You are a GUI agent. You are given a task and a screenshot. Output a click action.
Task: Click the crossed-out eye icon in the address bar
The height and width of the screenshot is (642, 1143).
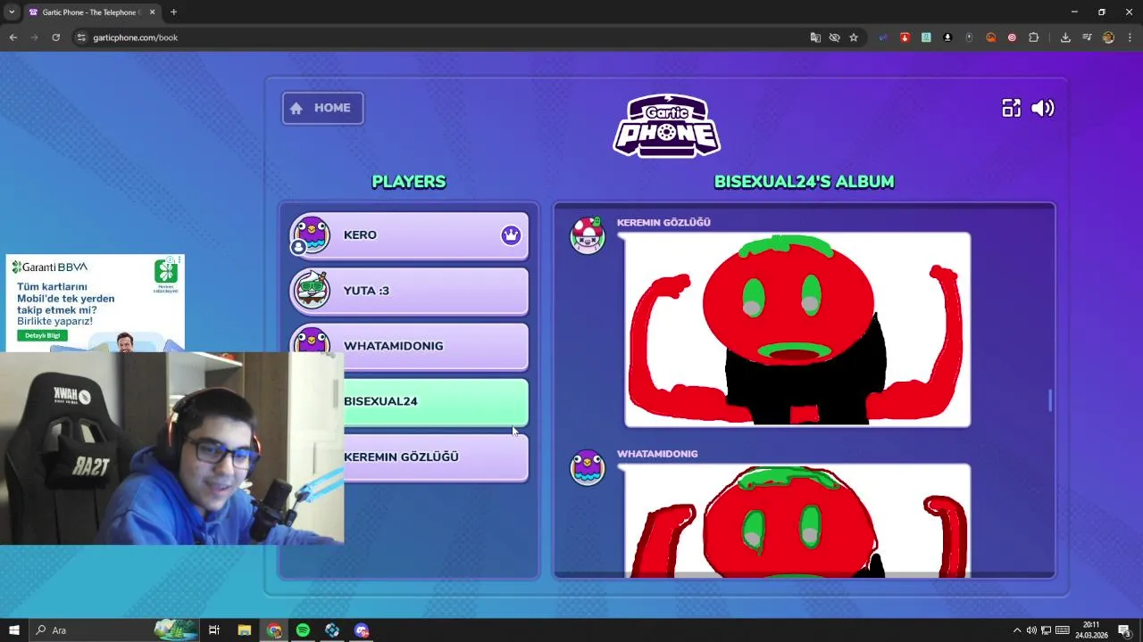click(834, 37)
